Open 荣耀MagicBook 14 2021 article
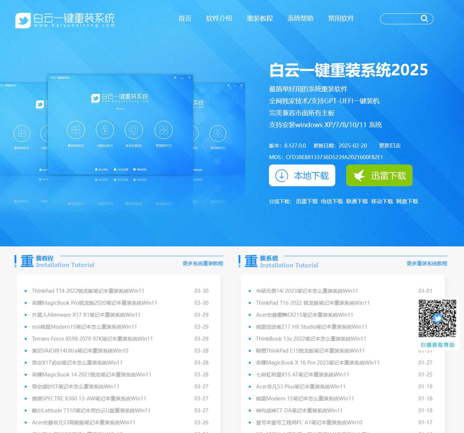 point(92,375)
